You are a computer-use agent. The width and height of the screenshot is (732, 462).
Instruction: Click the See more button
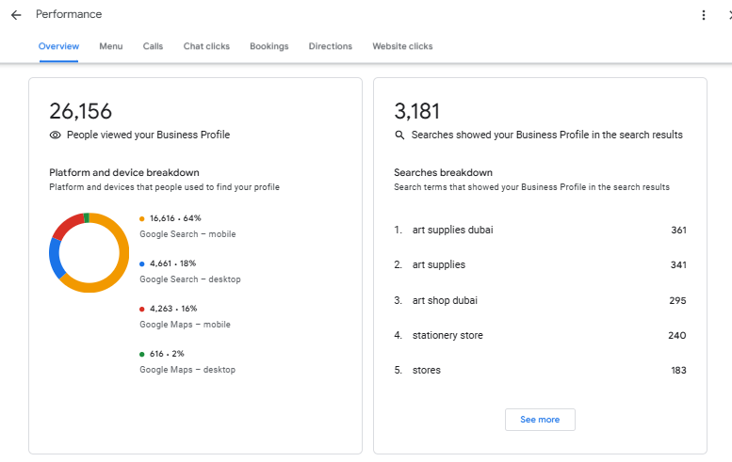540,420
